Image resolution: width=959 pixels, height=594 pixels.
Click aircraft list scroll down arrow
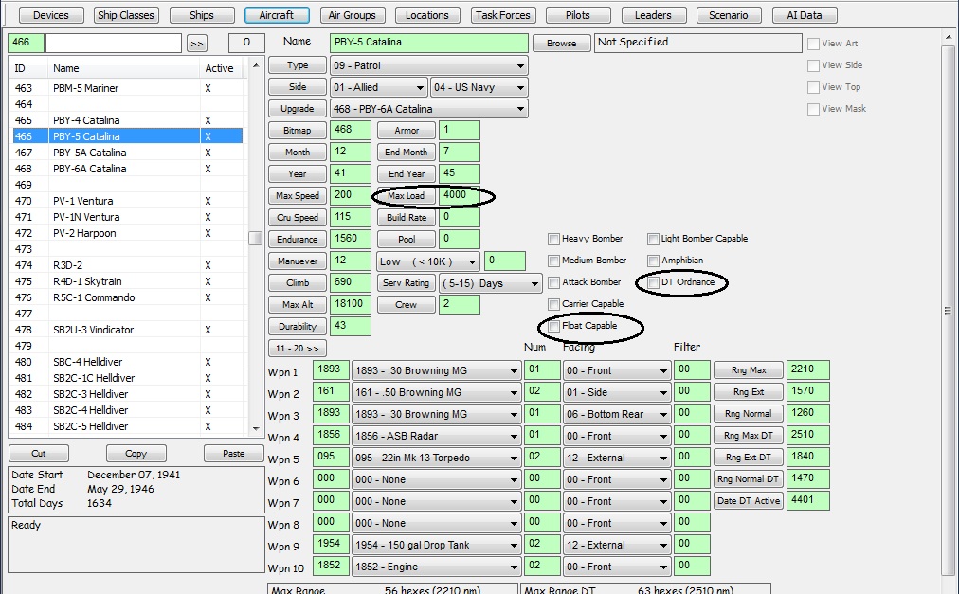[256, 428]
